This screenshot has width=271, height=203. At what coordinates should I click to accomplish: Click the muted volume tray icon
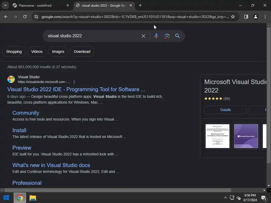[239, 198]
